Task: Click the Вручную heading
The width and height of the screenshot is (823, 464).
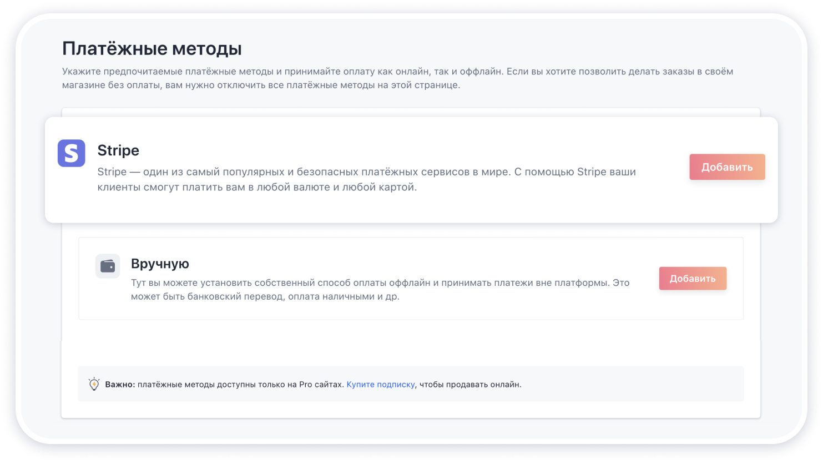Action: (160, 264)
